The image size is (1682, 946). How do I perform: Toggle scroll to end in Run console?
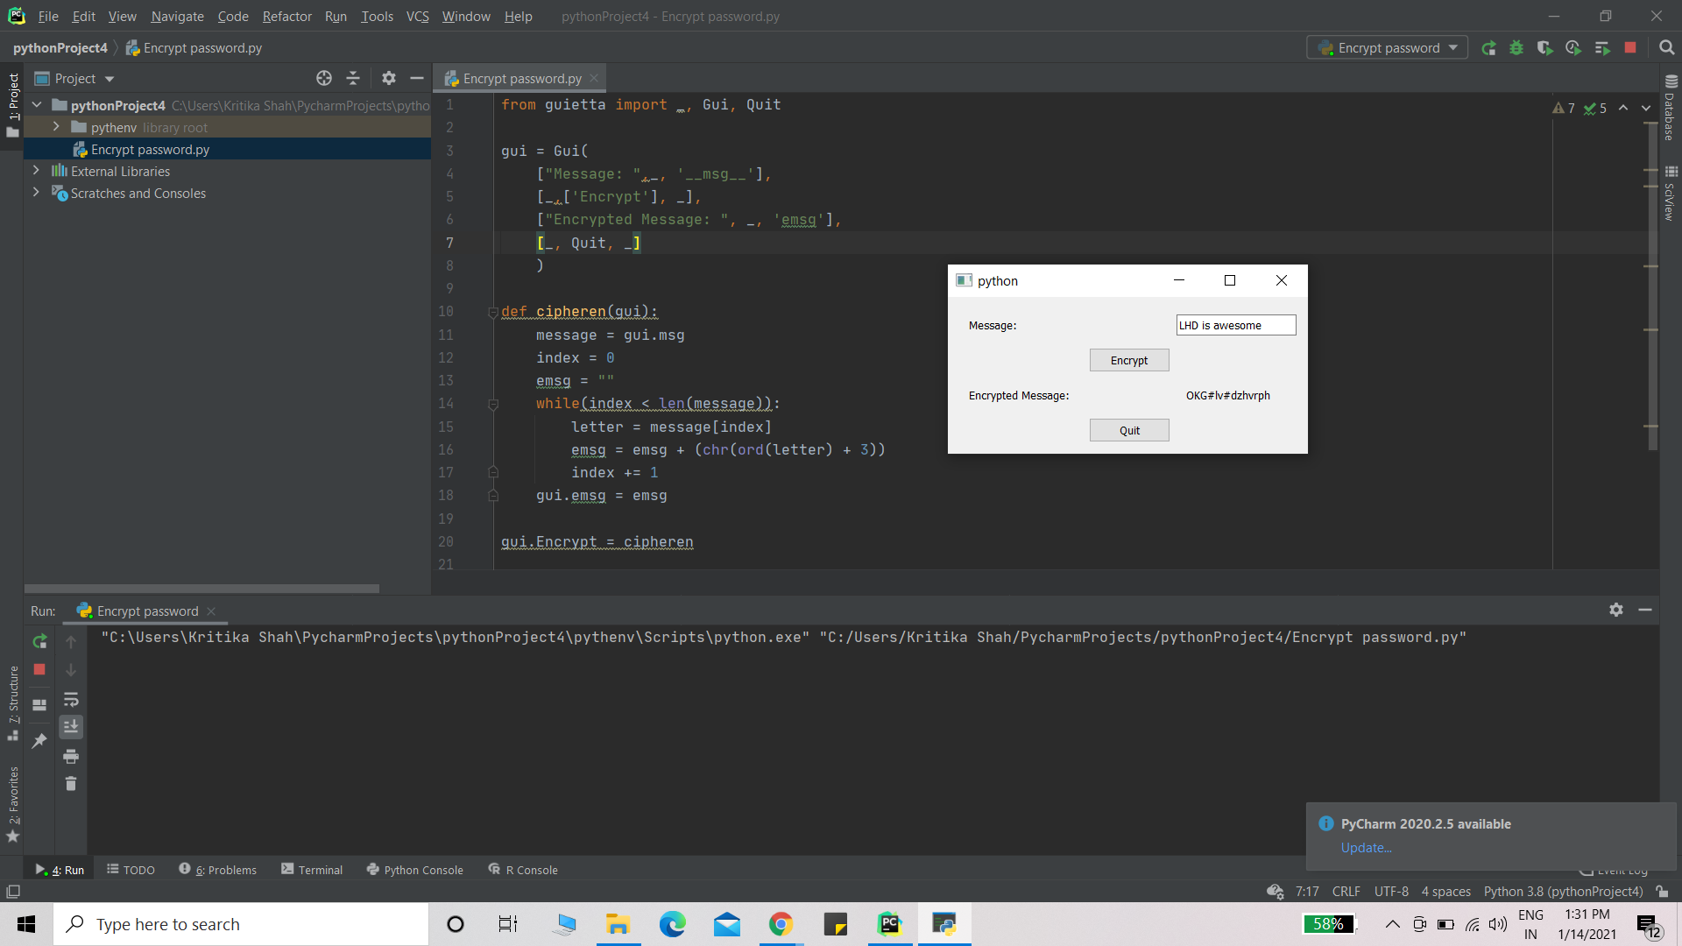point(71,727)
